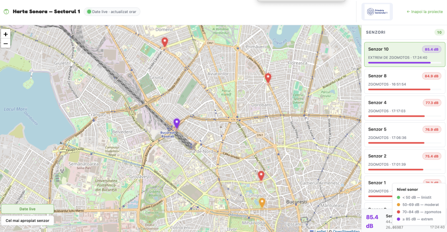This screenshot has height=232, width=447.
Task: Select red pin on Calea Dorobanților
Action: pyautogui.click(x=268, y=78)
